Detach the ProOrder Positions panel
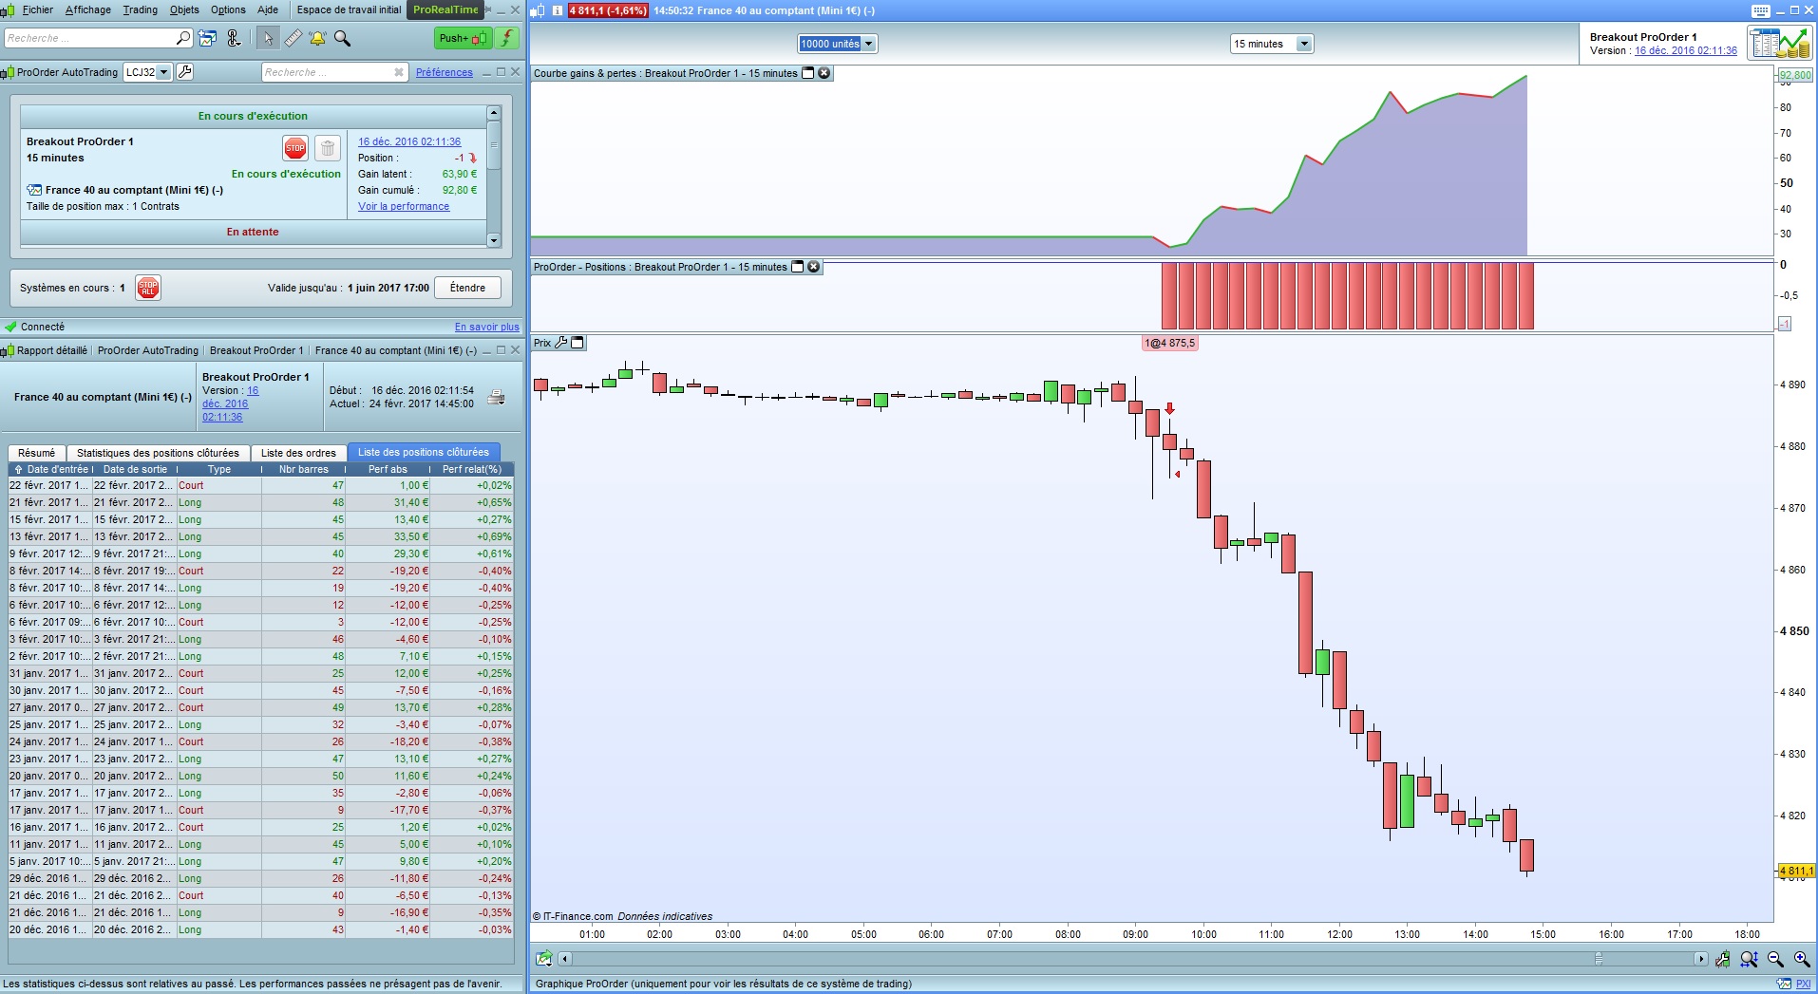The height and width of the screenshot is (994, 1818). (798, 267)
